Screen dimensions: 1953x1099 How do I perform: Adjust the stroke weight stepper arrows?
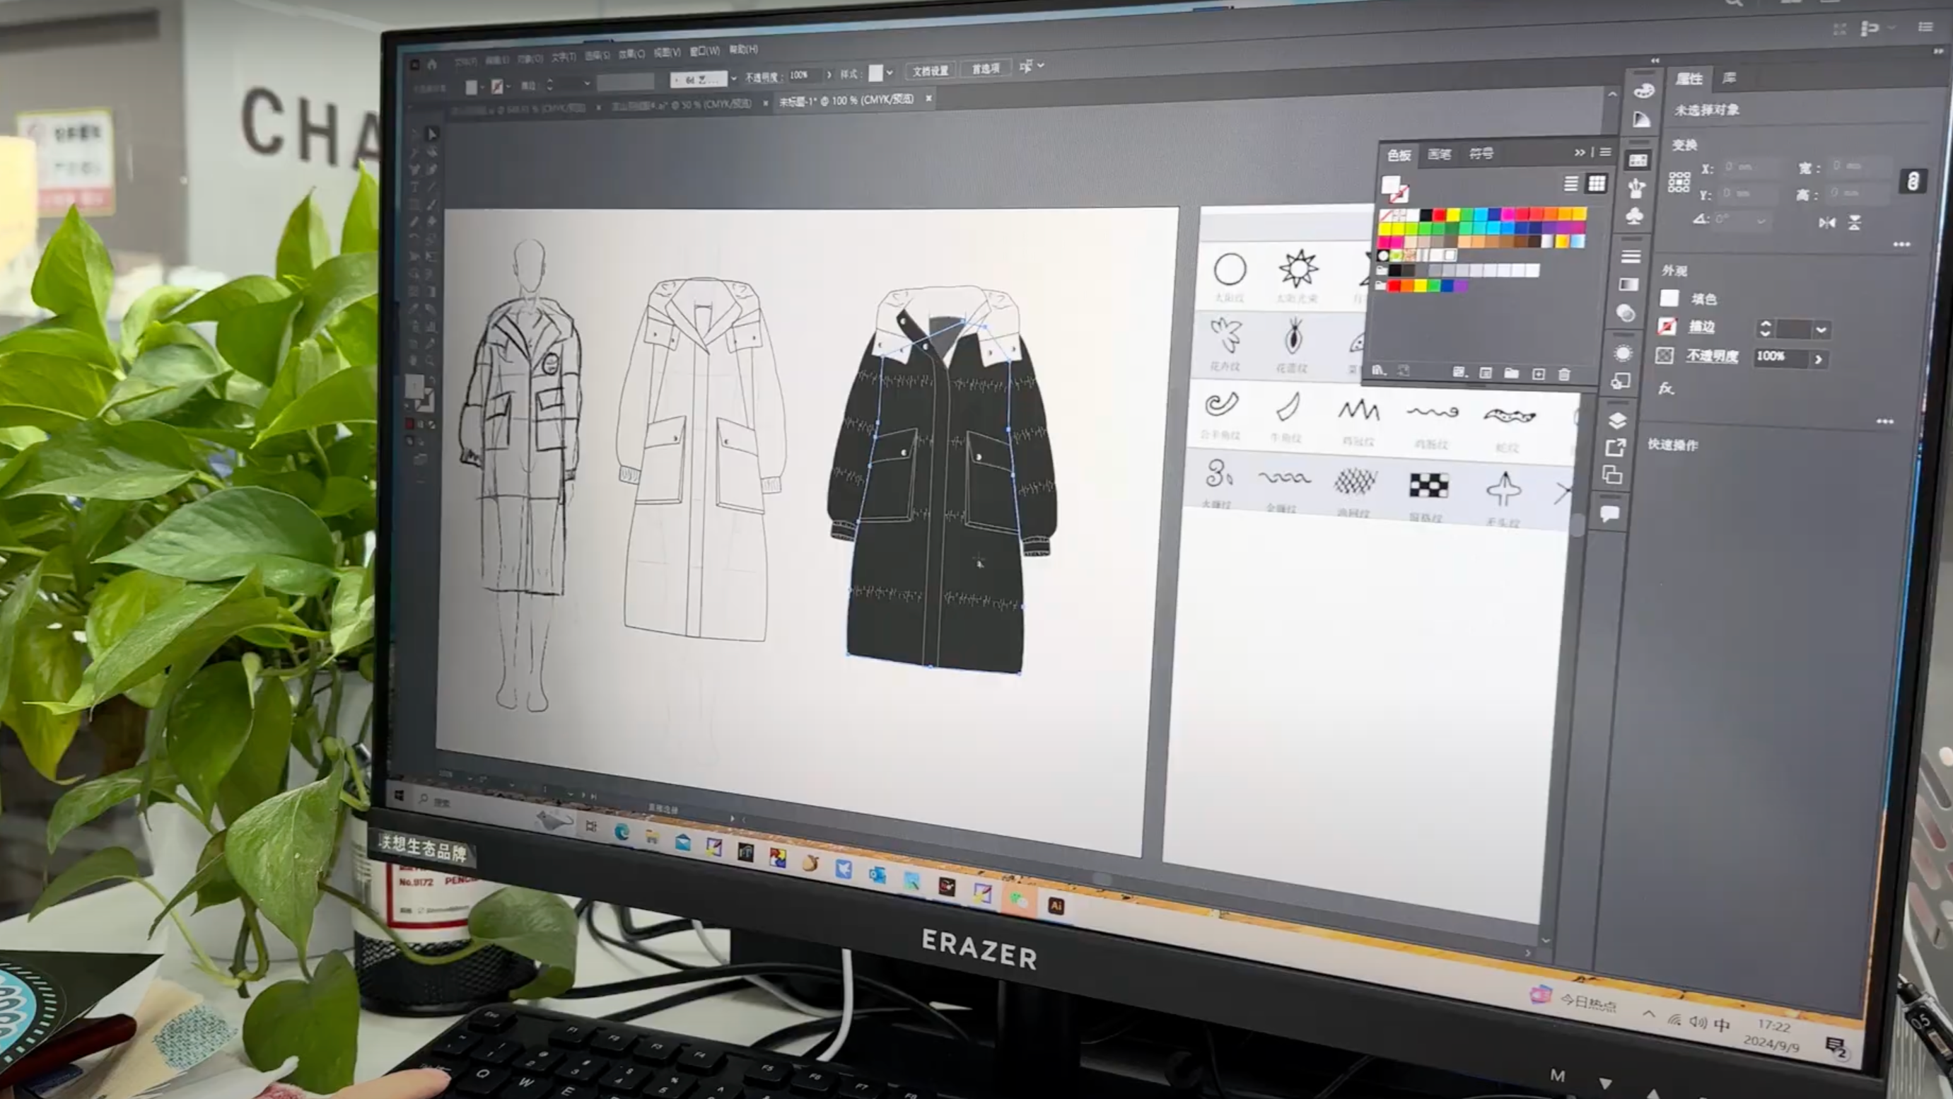[x=1765, y=328]
